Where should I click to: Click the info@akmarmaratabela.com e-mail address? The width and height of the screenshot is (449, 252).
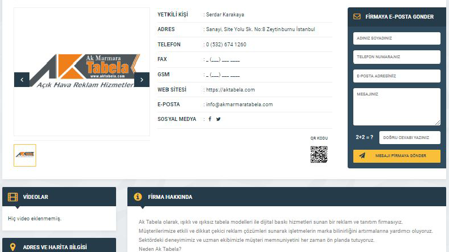coord(240,105)
